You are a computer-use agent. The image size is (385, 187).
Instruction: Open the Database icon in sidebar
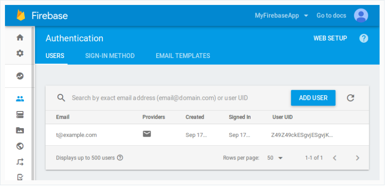[20, 115]
